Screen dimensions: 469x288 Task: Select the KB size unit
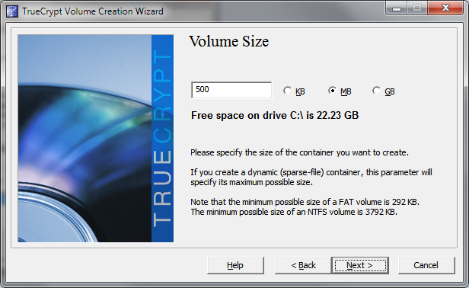click(294, 91)
